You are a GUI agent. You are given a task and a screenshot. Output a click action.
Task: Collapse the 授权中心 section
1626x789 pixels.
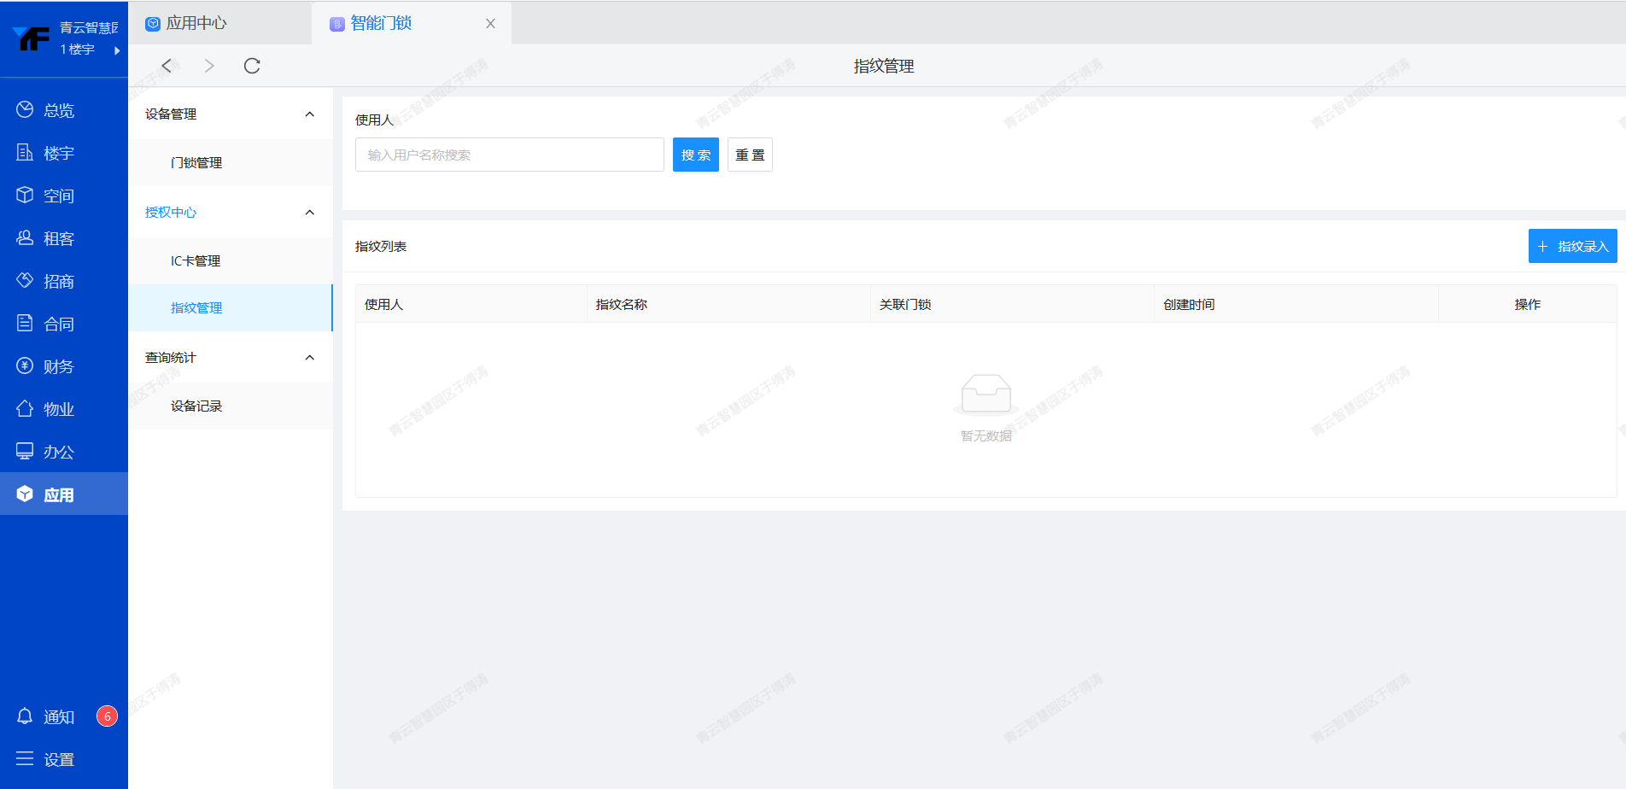tap(310, 213)
